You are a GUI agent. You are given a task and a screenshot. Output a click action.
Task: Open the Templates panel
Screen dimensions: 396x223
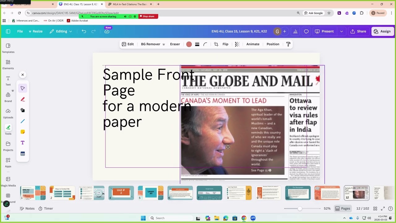click(8, 48)
